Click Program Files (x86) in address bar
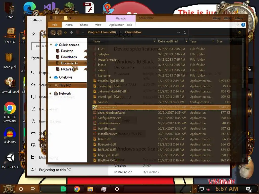Image resolution: width=259 pixels, height=194 pixels. (102, 32)
